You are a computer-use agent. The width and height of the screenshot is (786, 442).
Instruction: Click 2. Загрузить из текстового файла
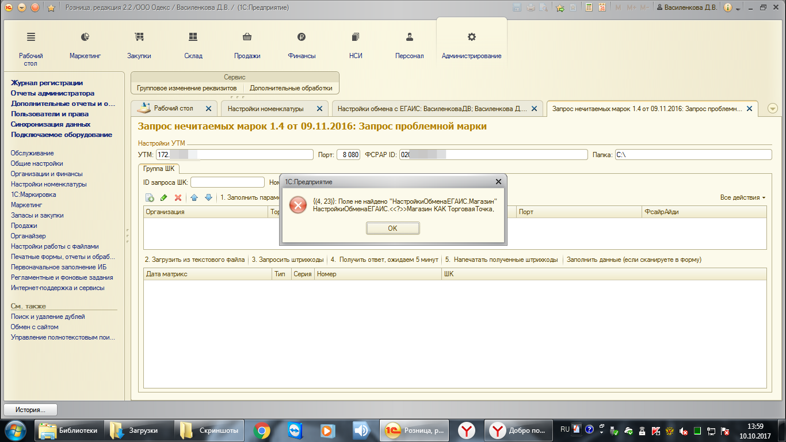(x=194, y=260)
